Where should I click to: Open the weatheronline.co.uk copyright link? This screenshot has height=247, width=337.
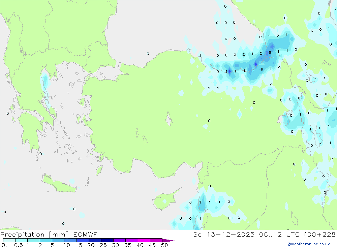(309, 244)
